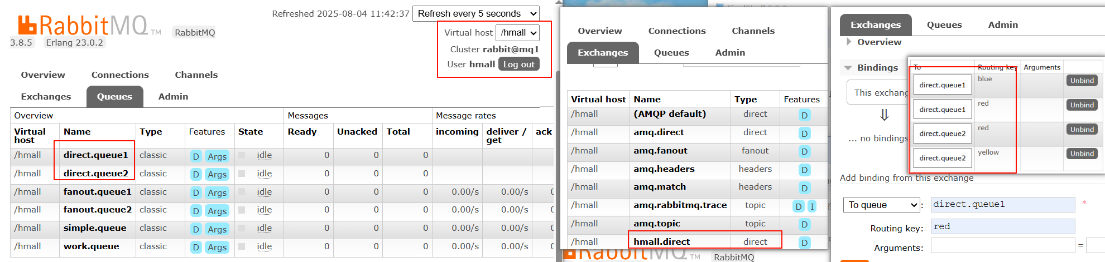This screenshot has height=262, width=1105.
Task: Click the D badge of direct.queue2
Action: tap(196, 175)
